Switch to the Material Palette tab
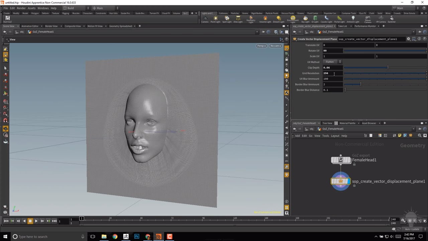The image size is (428, 241). (347, 123)
